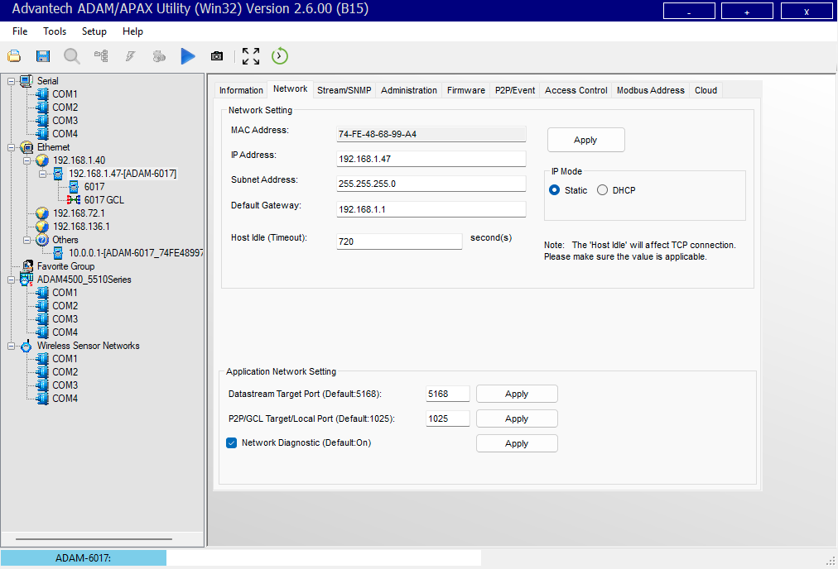Select the Static IP mode radio button
The width and height of the screenshot is (838, 569).
point(554,190)
